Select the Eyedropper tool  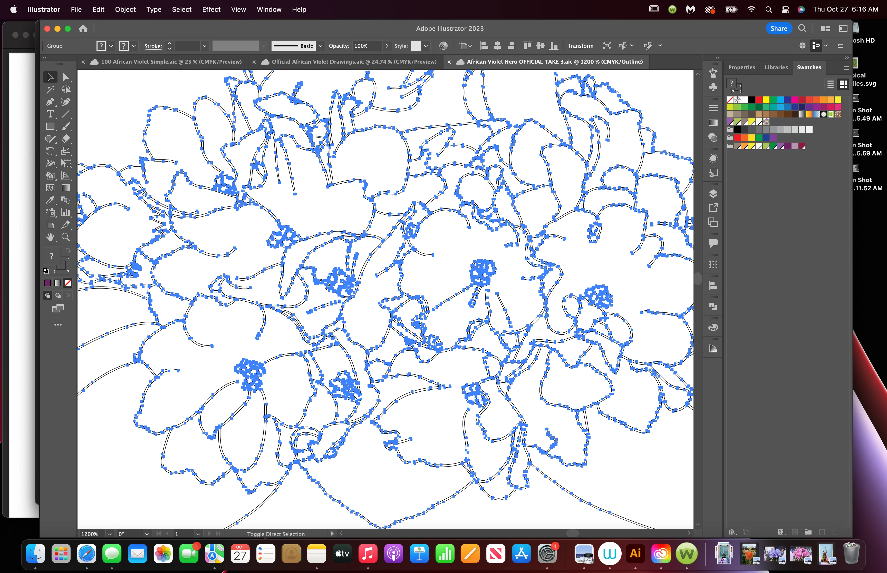pos(50,200)
